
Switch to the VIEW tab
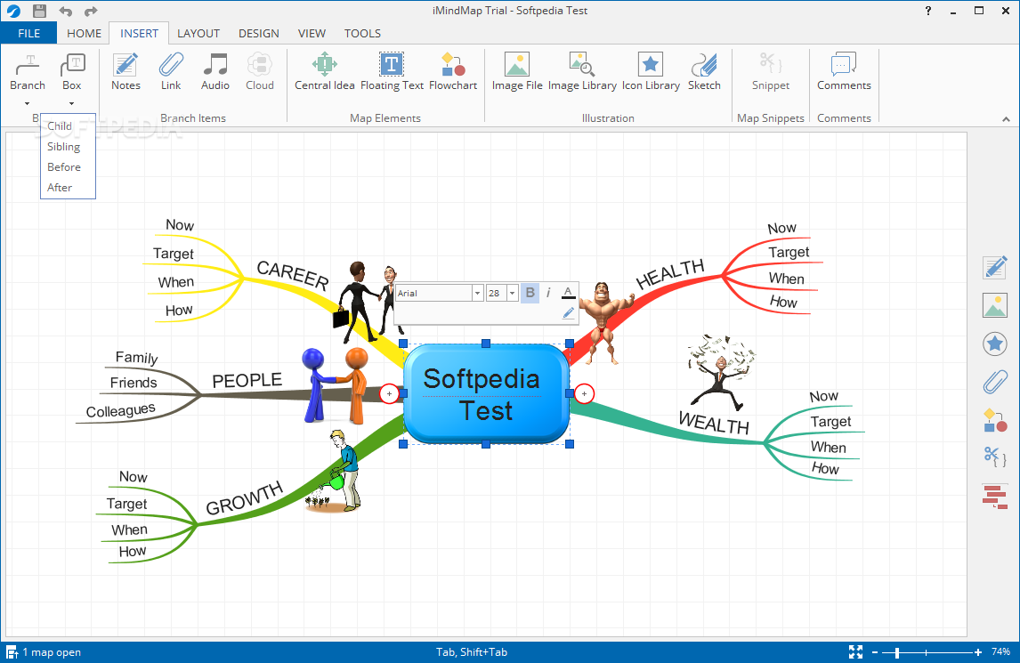[x=312, y=33]
